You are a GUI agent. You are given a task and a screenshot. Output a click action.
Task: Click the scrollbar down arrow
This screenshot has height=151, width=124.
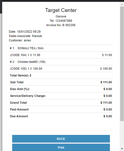point(122,149)
